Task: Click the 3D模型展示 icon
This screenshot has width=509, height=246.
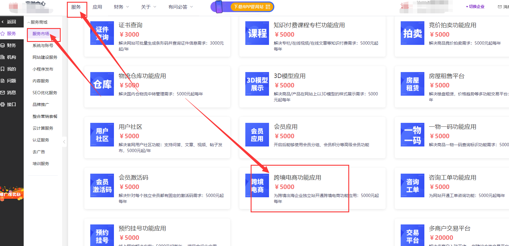Action: click(257, 84)
